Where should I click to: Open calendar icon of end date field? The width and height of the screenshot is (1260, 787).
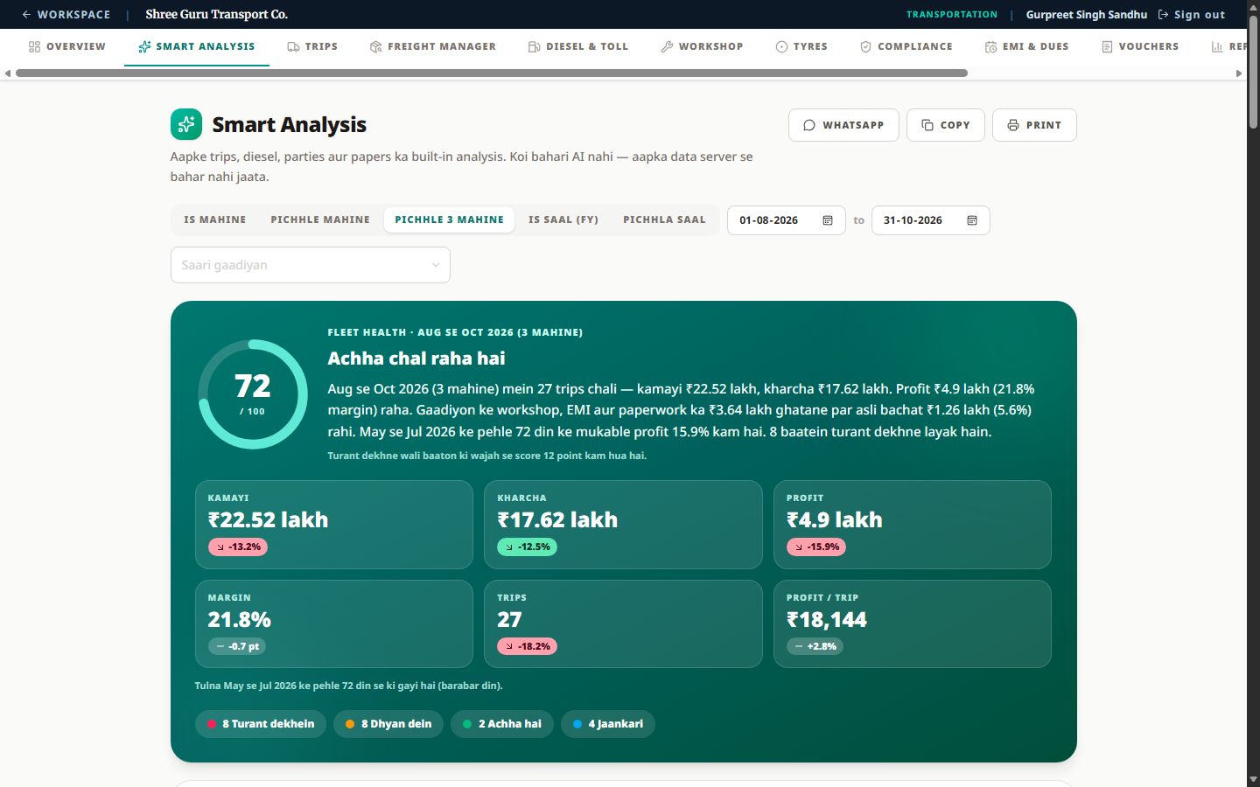[x=972, y=220]
